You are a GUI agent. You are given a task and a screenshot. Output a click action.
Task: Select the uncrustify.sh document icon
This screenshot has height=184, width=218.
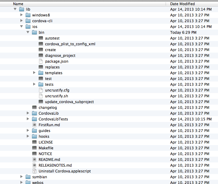41,96
